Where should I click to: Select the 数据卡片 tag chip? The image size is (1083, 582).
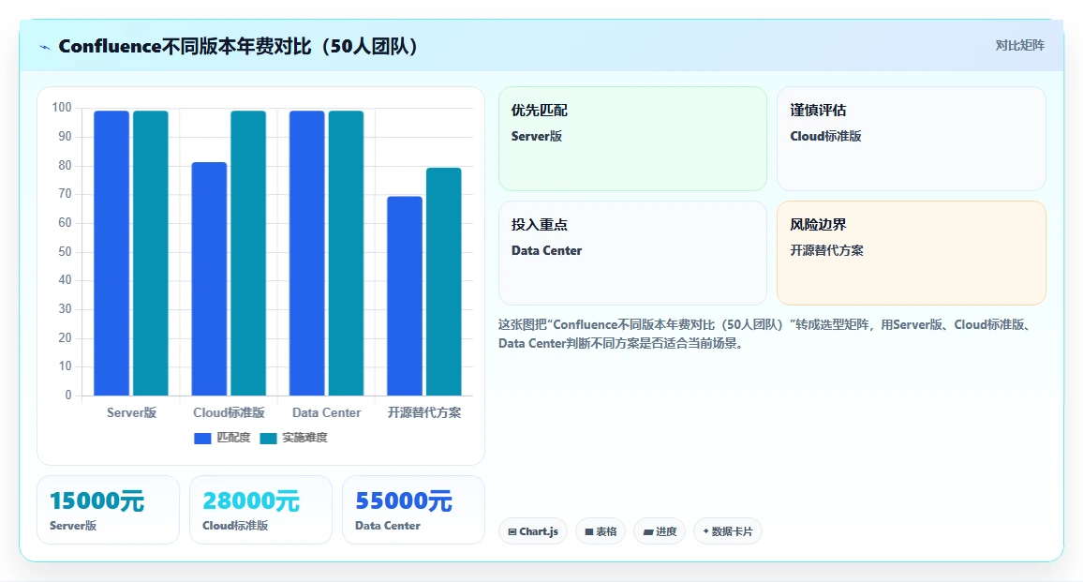pos(727,531)
